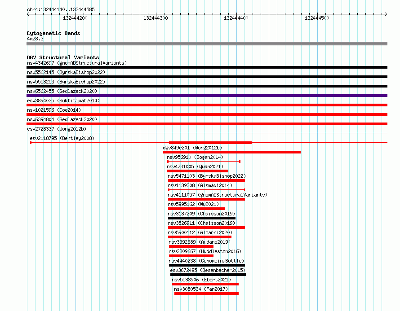Click the black bar for nsv3187209
This screenshot has width=400, height=311.
pyautogui.click(x=202, y=218)
